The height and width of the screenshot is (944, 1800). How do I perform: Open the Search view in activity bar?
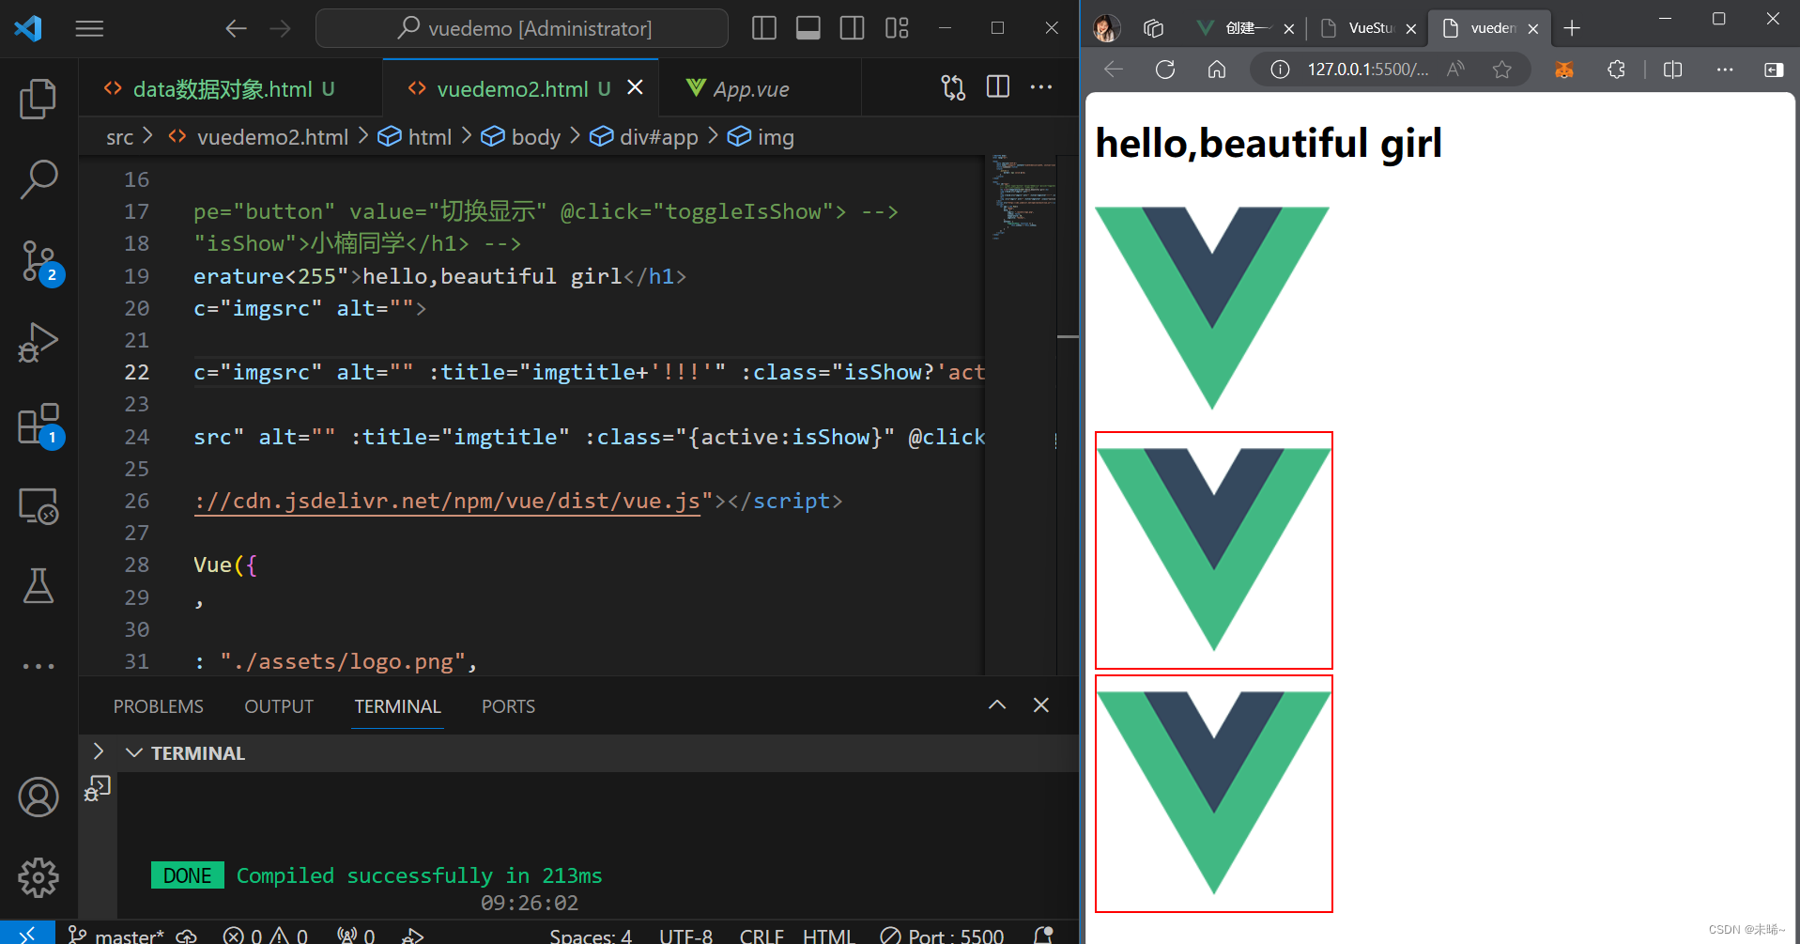(38, 178)
